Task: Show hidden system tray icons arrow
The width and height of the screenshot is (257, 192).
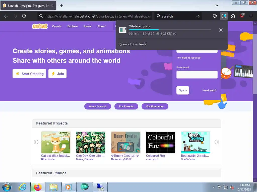Action: [x=213, y=187]
